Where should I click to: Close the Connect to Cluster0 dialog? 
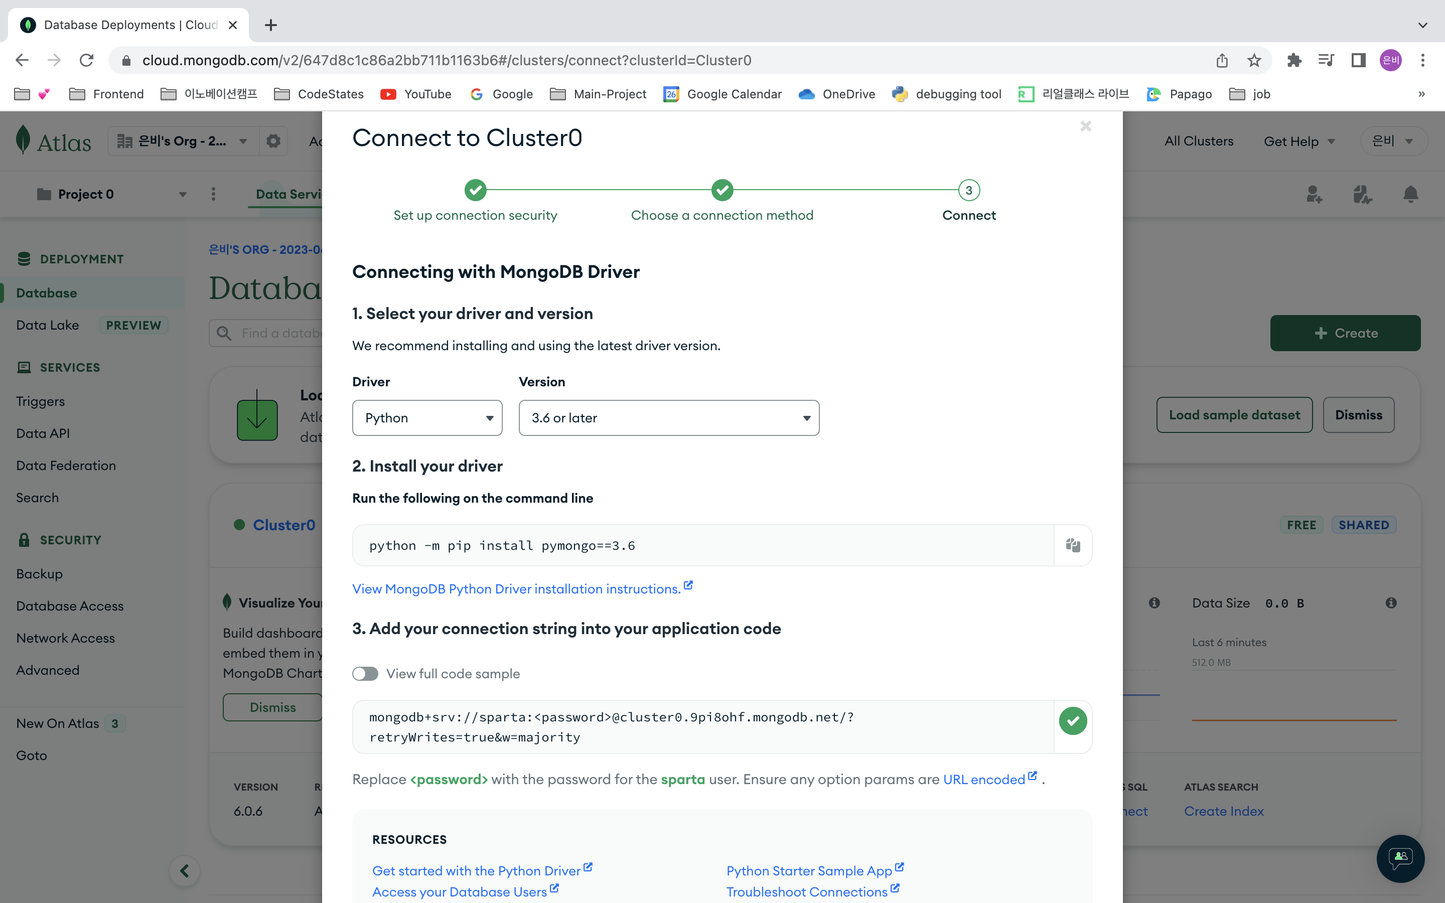point(1086,126)
